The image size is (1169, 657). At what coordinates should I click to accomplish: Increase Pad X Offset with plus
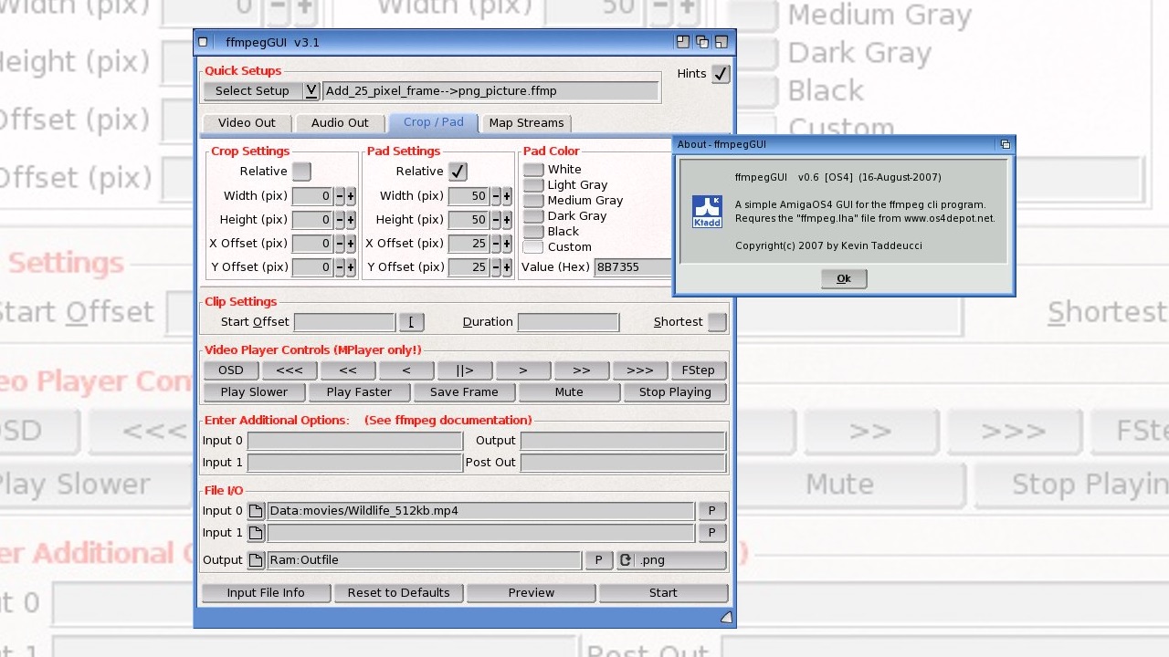[507, 244]
